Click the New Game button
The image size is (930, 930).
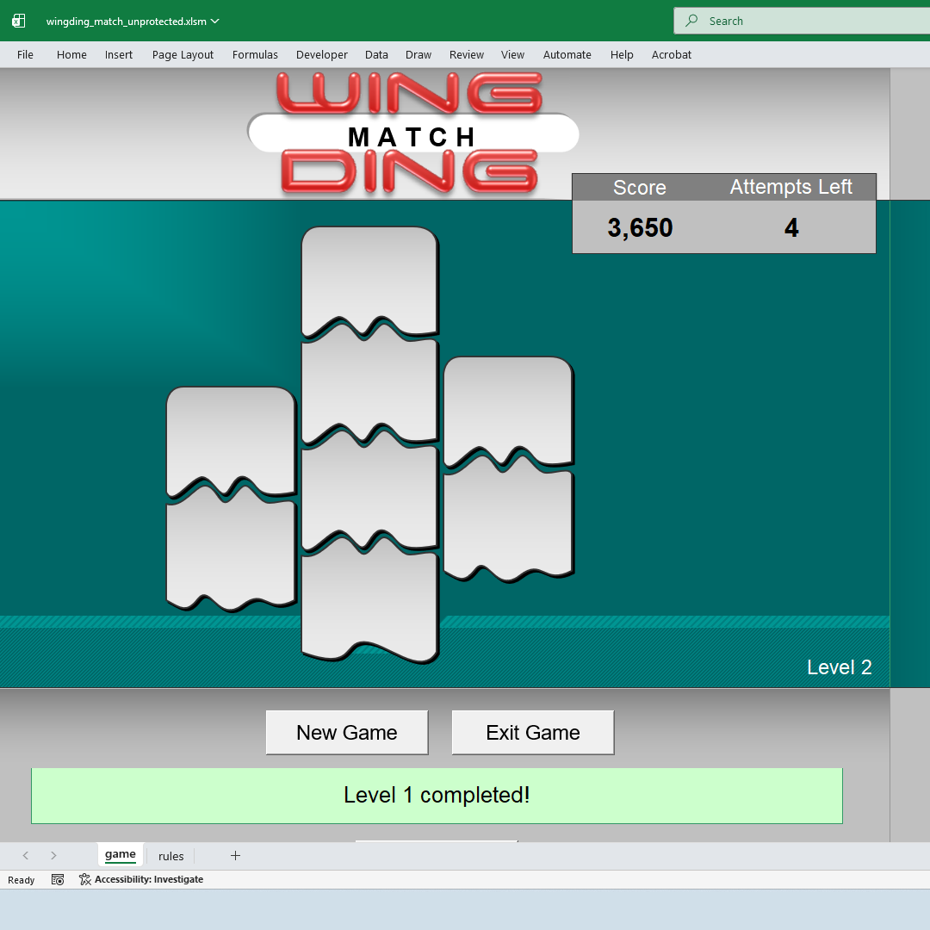[x=346, y=732]
